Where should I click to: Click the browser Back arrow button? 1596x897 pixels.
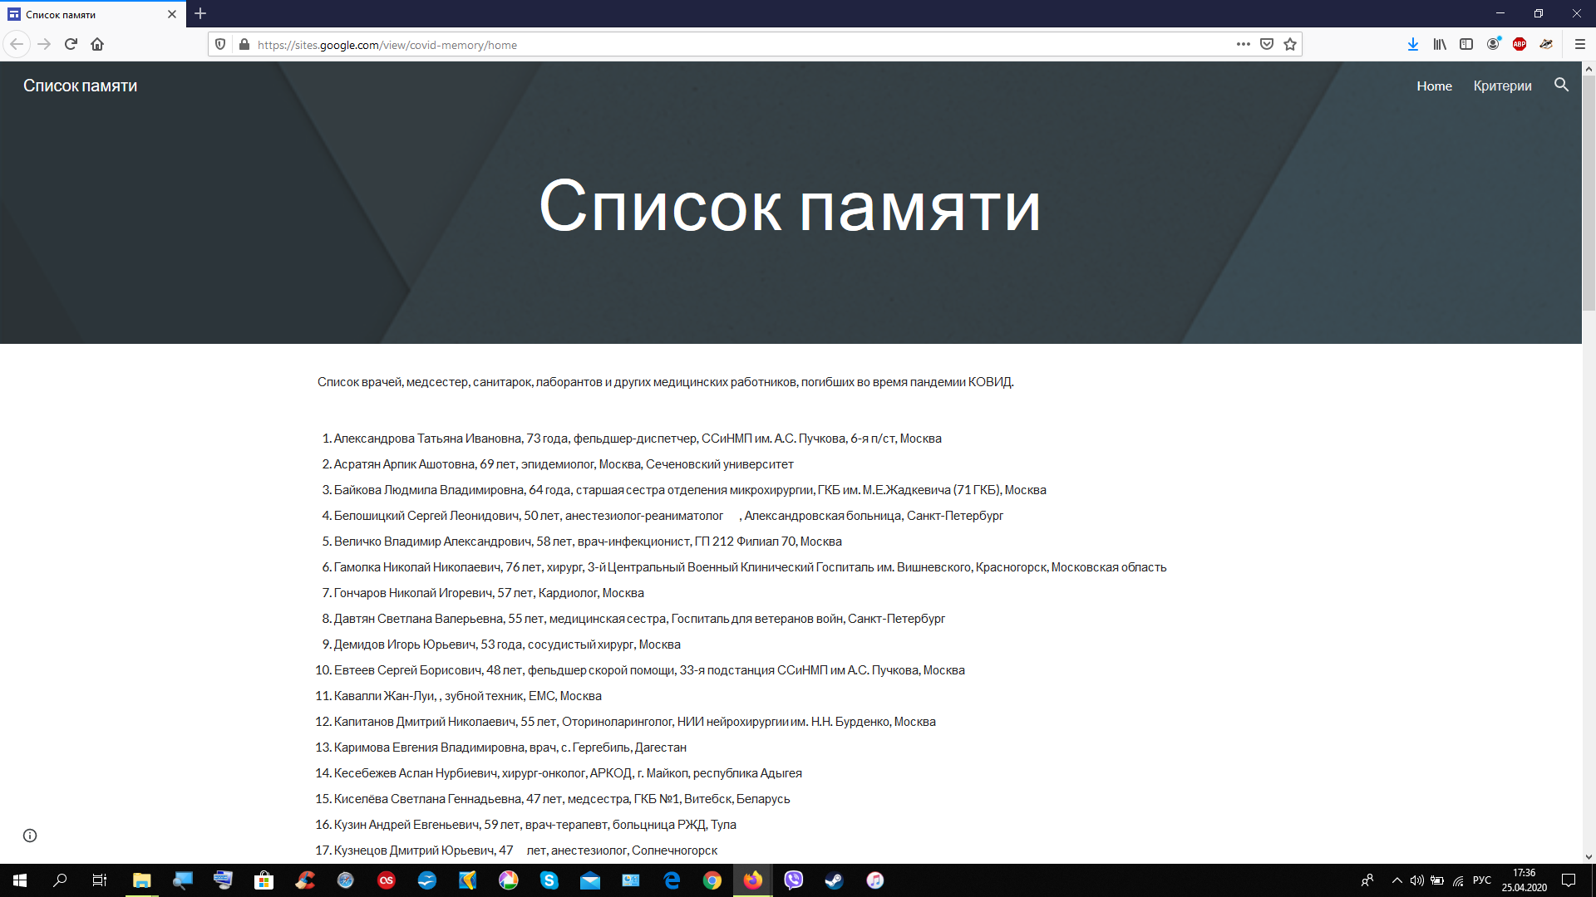coord(17,44)
